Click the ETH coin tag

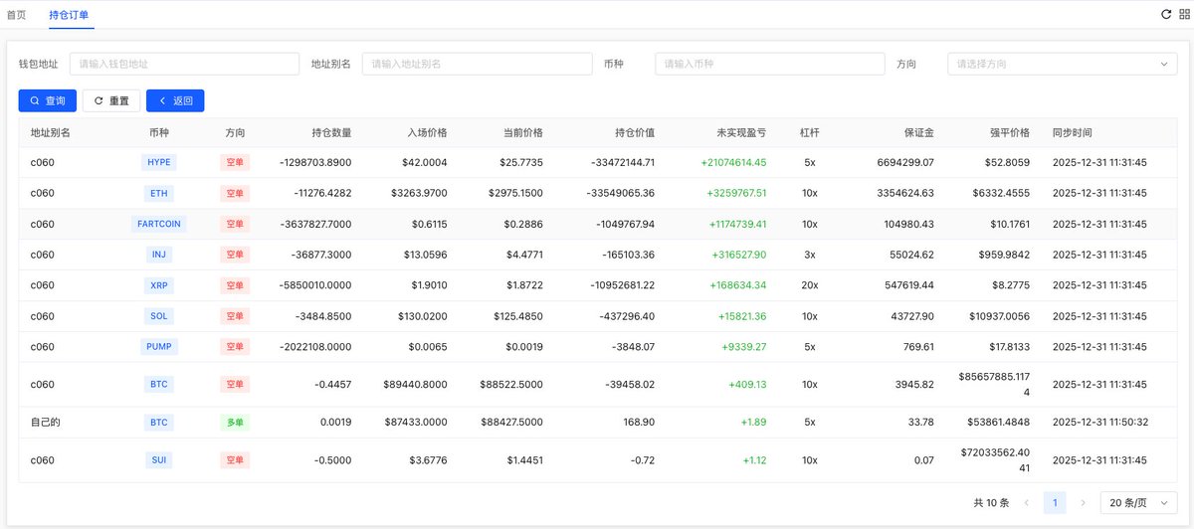pos(159,193)
